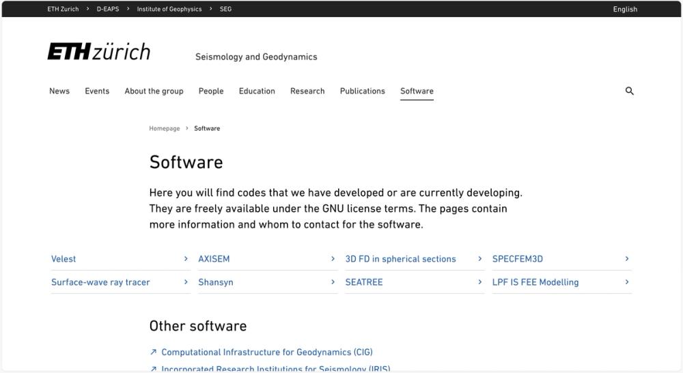Image resolution: width=683 pixels, height=373 pixels.
Task: Open the SEATREE software page
Action: 364,282
